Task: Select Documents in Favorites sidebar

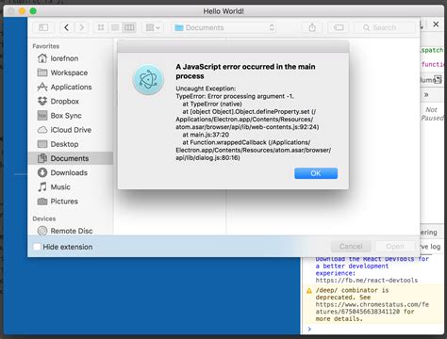Action: 71,158
